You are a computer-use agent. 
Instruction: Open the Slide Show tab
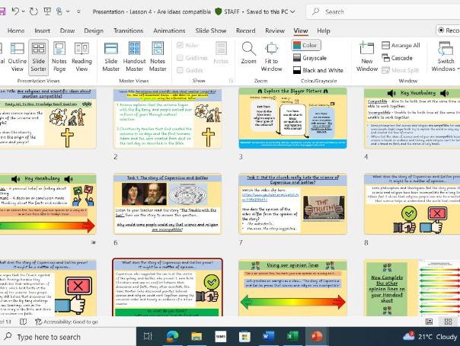(211, 30)
